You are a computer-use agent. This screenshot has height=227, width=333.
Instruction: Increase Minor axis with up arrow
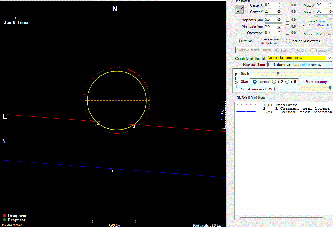click(x=280, y=25)
